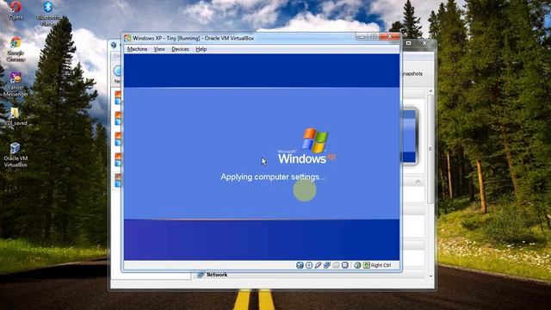Click the VirtualBox VM window title icon
The height and width of the screenshot is (310, 551).
[x=127, y=38]
